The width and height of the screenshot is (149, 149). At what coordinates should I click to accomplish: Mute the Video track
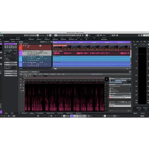coord(23,46)
